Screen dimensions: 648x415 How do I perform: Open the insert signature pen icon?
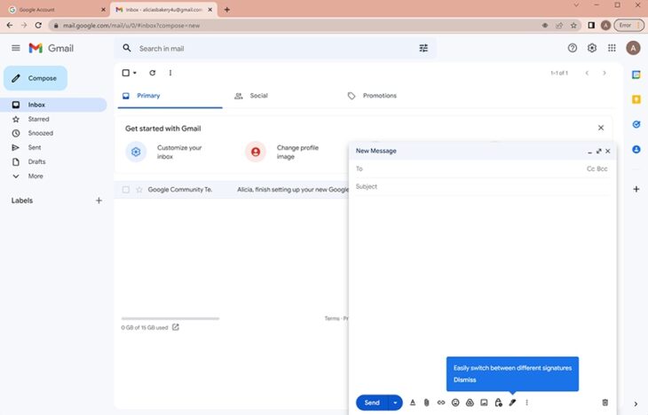[512, 403]
